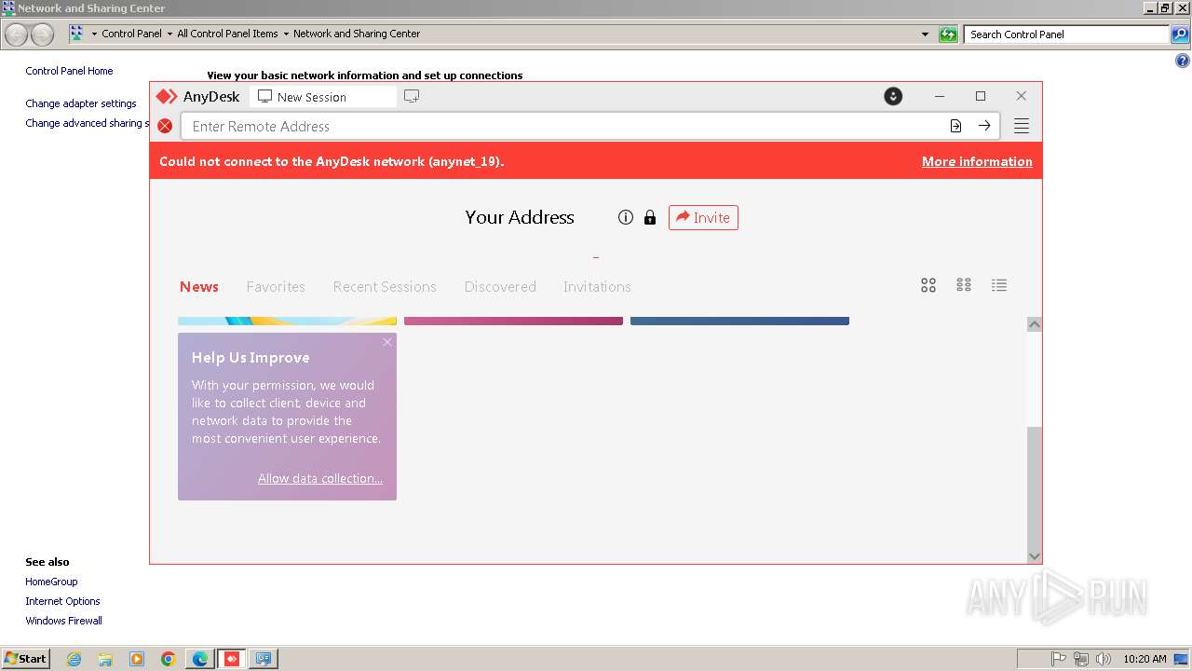Switch to list view layout
The image size is (1192, 671).
click(x=999, y=285)
